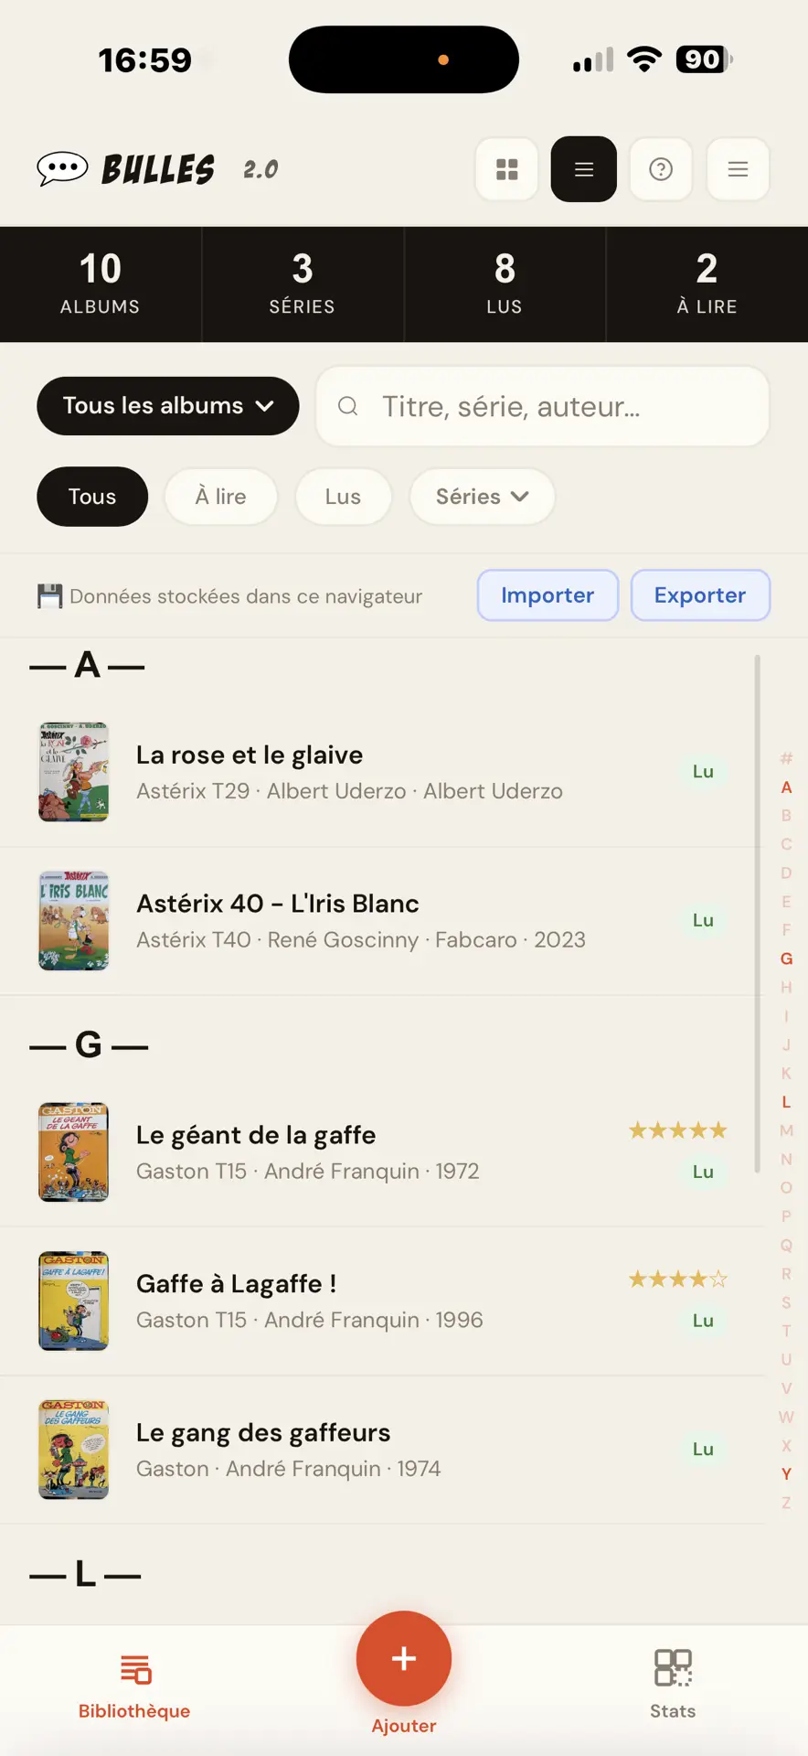Expand the Tous les albums dropdown
Viewport: 808px width, 1756px height.
tap(168, 405)
